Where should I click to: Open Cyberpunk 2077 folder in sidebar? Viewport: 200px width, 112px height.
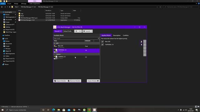10,25
